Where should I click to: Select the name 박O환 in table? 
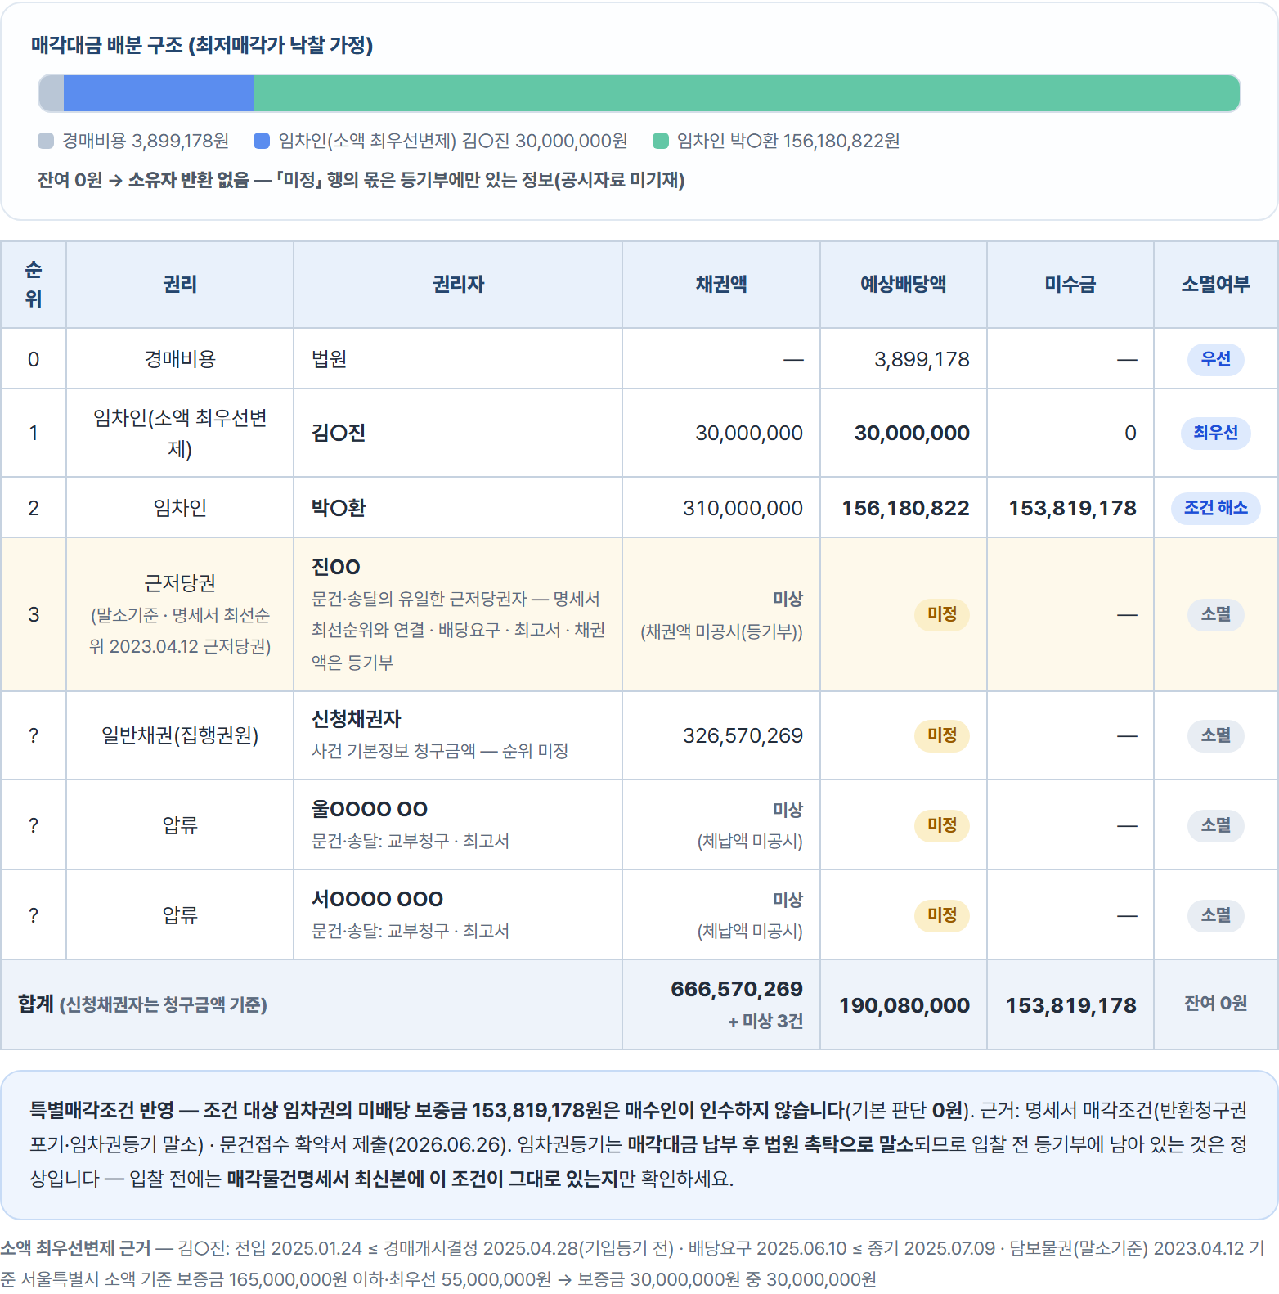click(x=339, y=508)
